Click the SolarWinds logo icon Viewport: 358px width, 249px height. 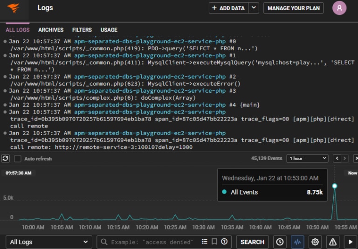click(x=14, y=8)
